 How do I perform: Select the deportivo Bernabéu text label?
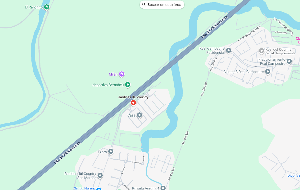point(108,85)
